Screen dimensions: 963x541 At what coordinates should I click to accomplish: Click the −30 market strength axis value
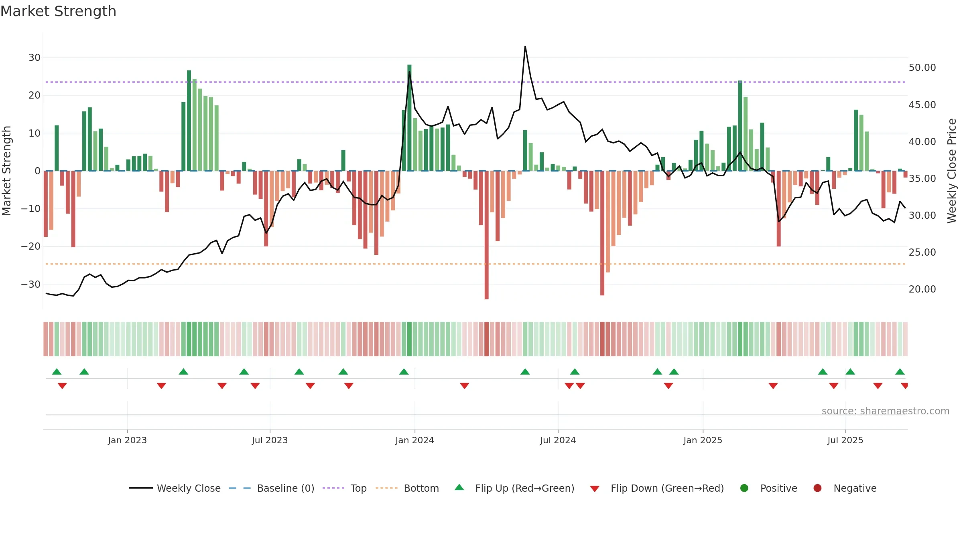[x=31, y=285]
